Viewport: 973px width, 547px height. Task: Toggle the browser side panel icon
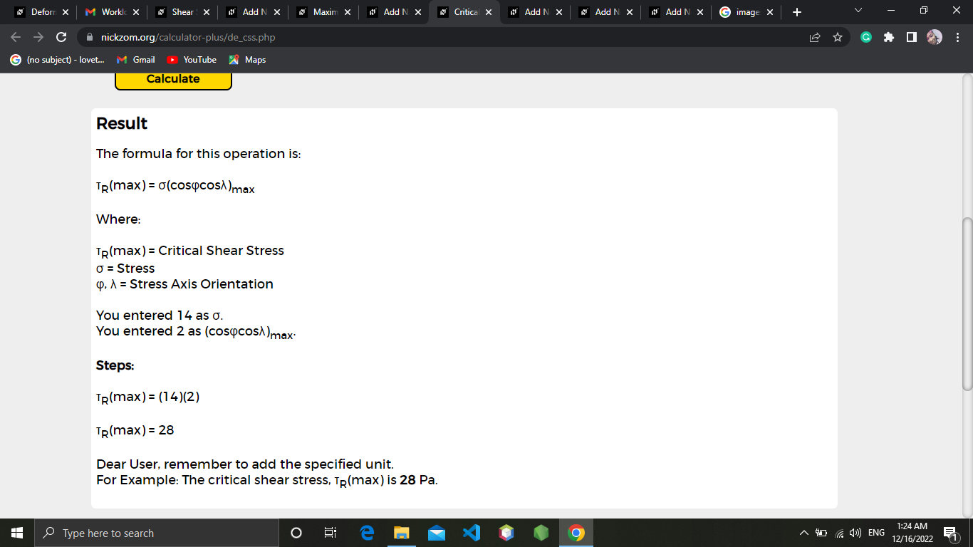[x=912, y=37]
